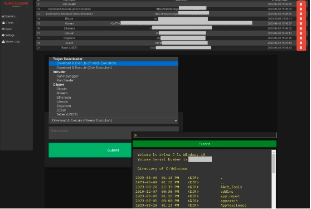Delete the Run Stealer task row
311x209 pixels.
tap(301, 4)
